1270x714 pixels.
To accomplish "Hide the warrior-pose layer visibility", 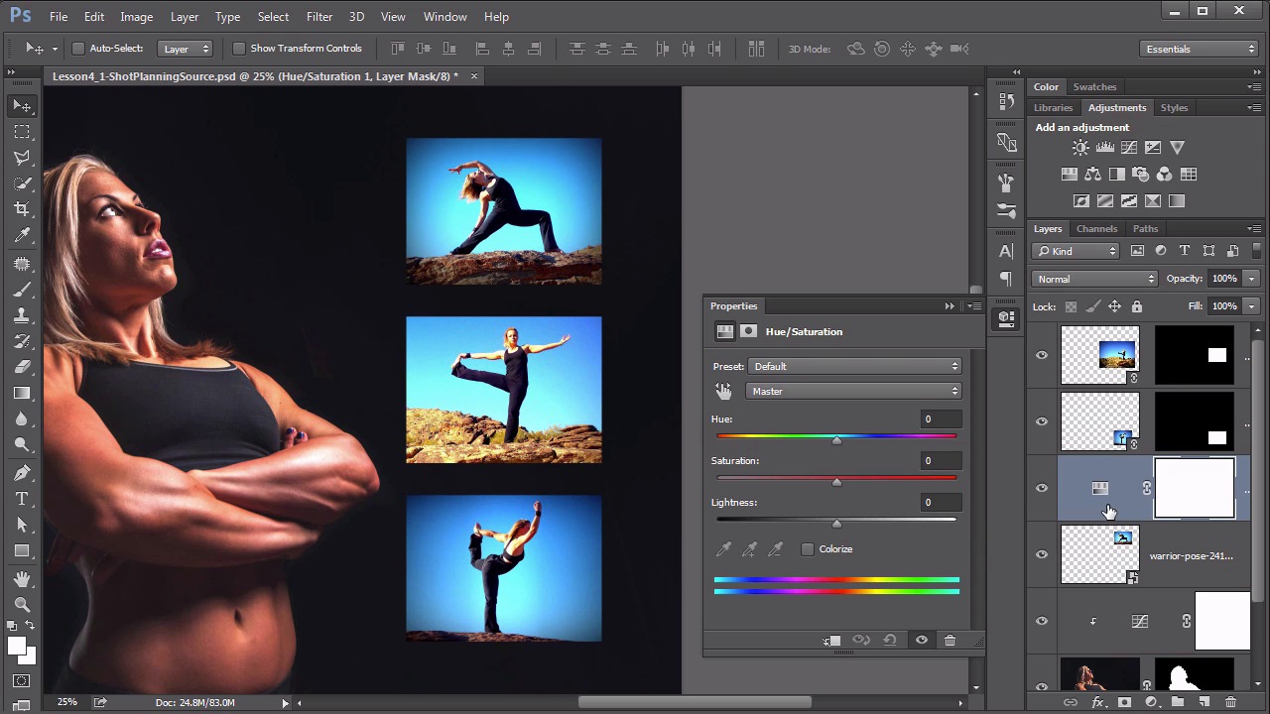I will tap(1042, 554).
